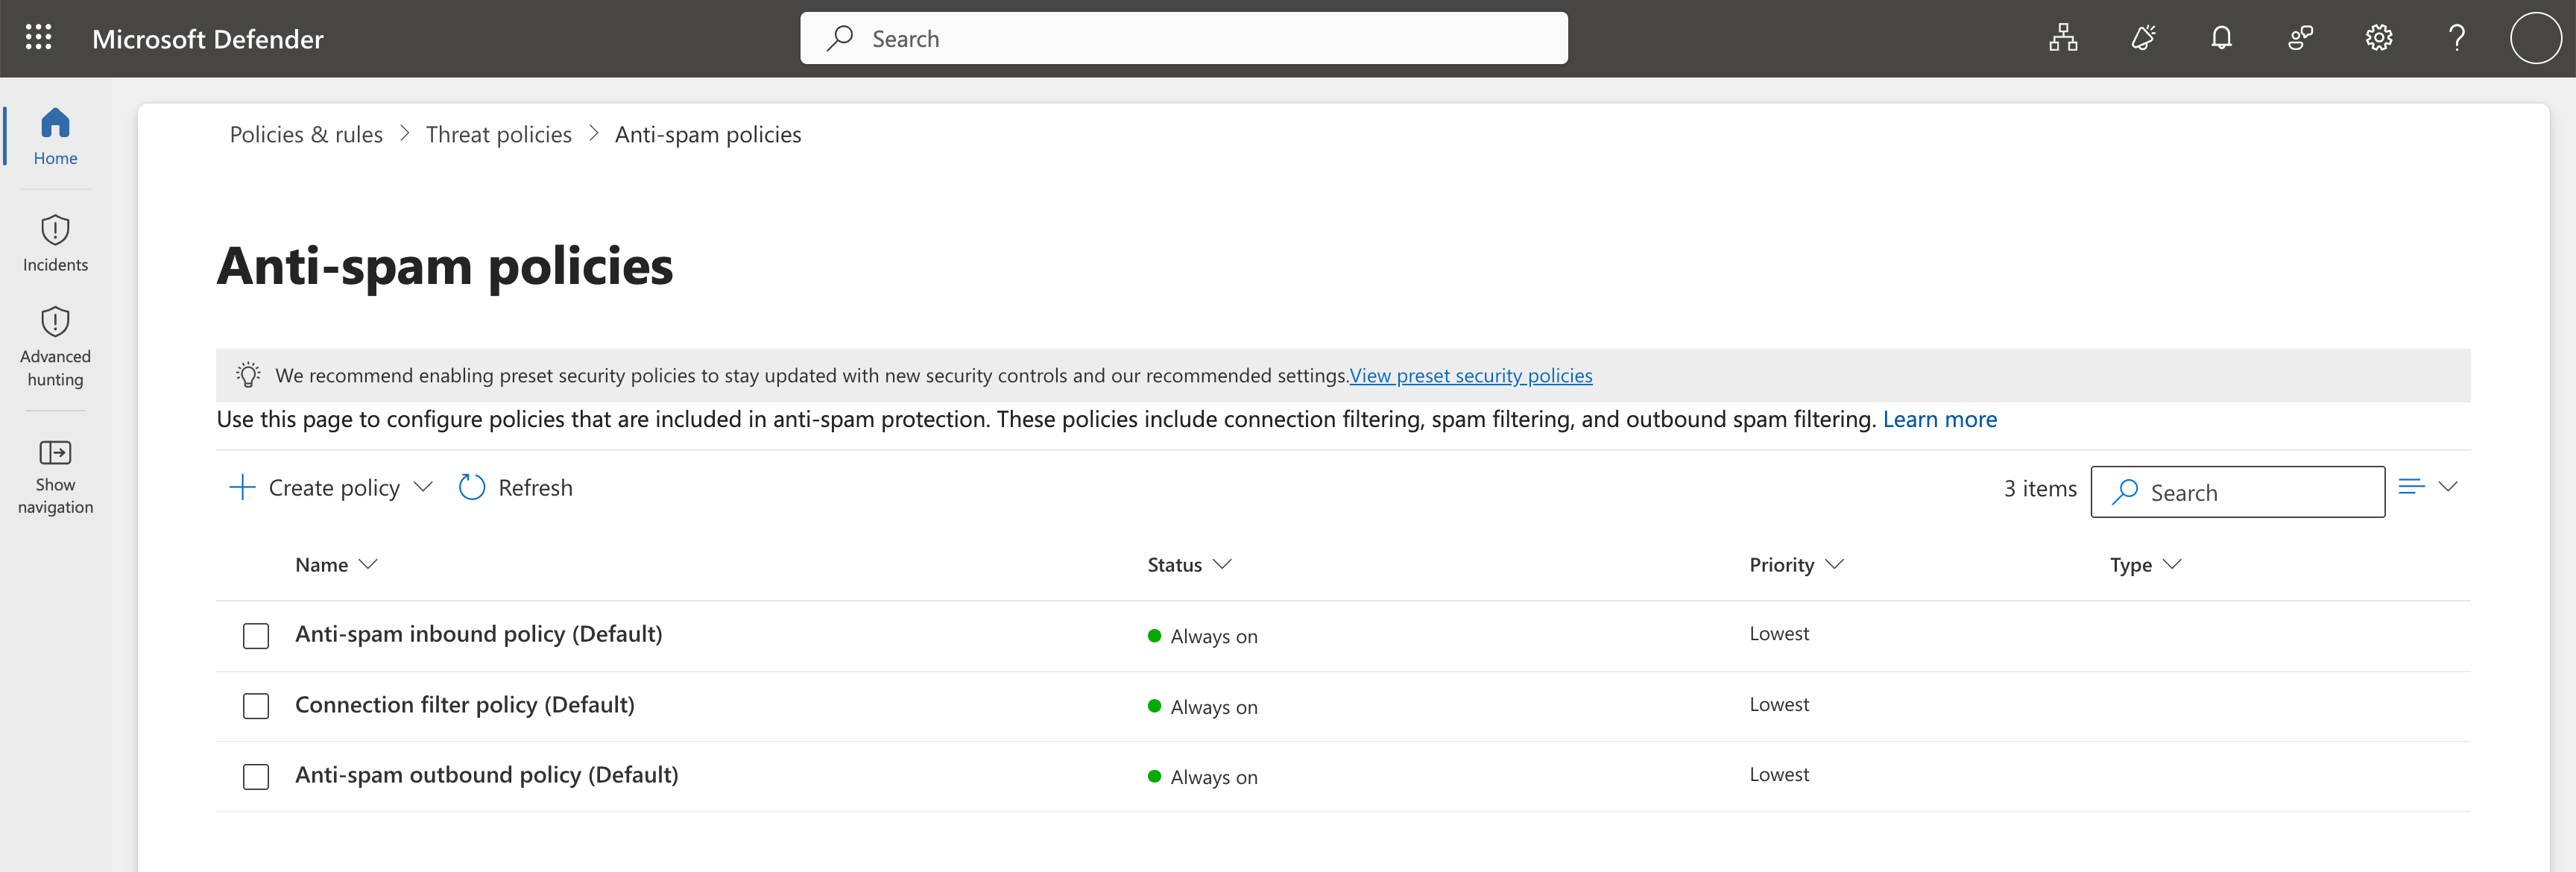Image resolution: width=2576 pixels, height=872 pixels.
Task: Click the tenant network hierarchy icon
Action: 2062,38
